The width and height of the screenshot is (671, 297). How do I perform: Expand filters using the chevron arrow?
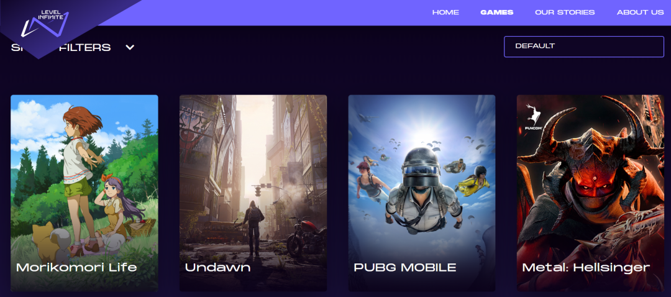click(x=130, y=47)
